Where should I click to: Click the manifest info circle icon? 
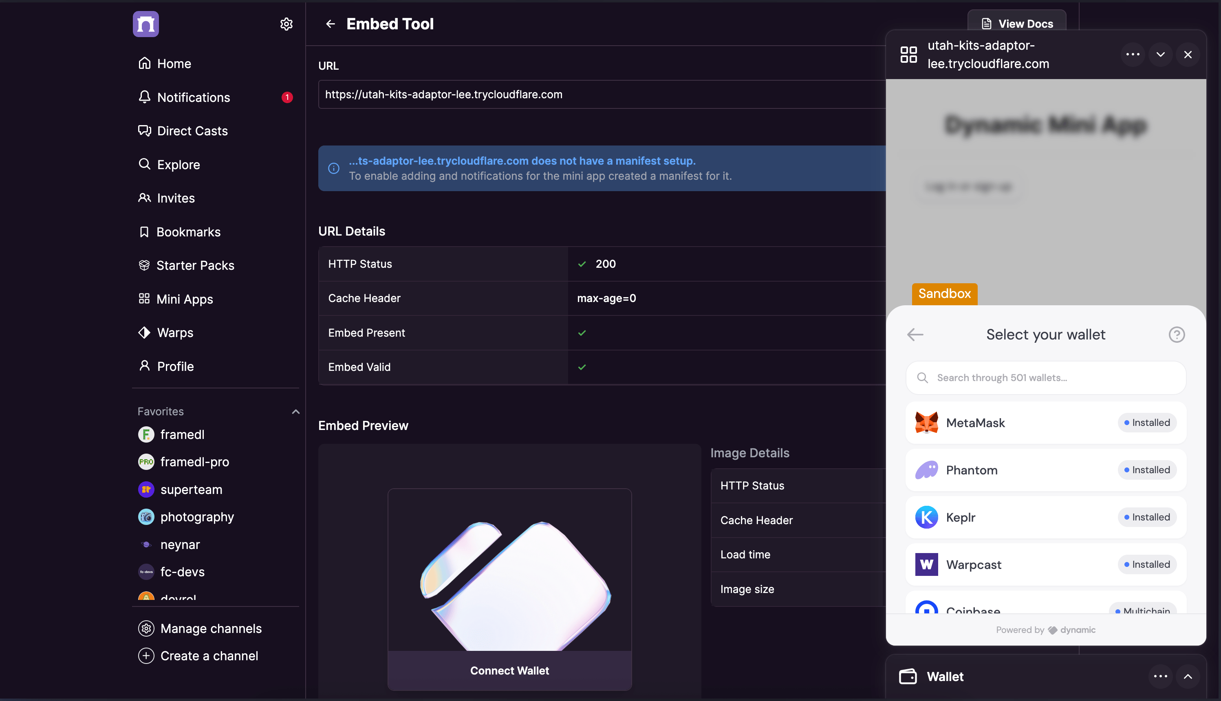pyautogui.click(x=333, y=168)
